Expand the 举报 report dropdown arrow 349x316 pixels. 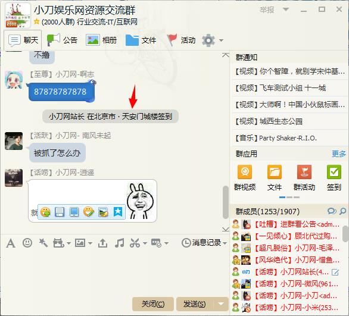[x=286, y=10]
